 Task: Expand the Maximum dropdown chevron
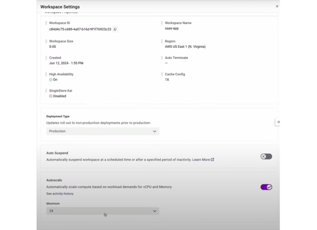coord(155,211)
